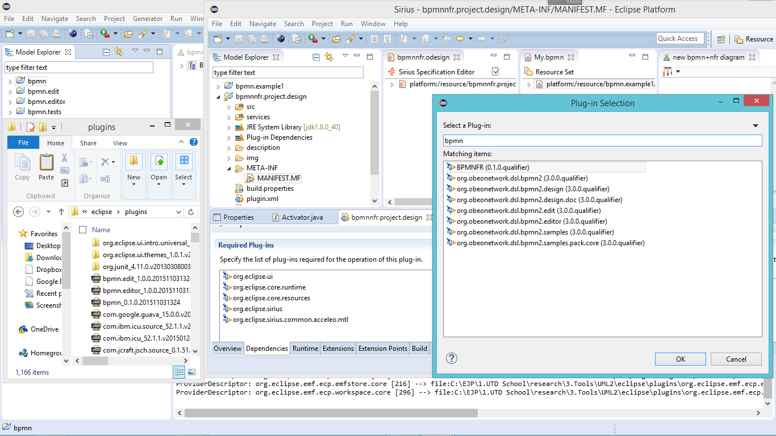Screen dimensions: 776x436
Task: Tick the select-all checkbox beside Name column
Action: pos(83,230)
